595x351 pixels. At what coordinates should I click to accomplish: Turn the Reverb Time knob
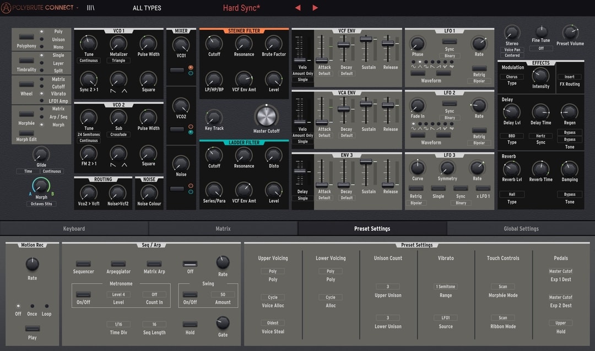click(541, 169)
